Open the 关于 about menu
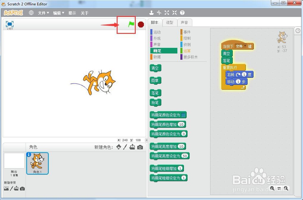The height and width of the screenshot is (200, 303). 85,13
